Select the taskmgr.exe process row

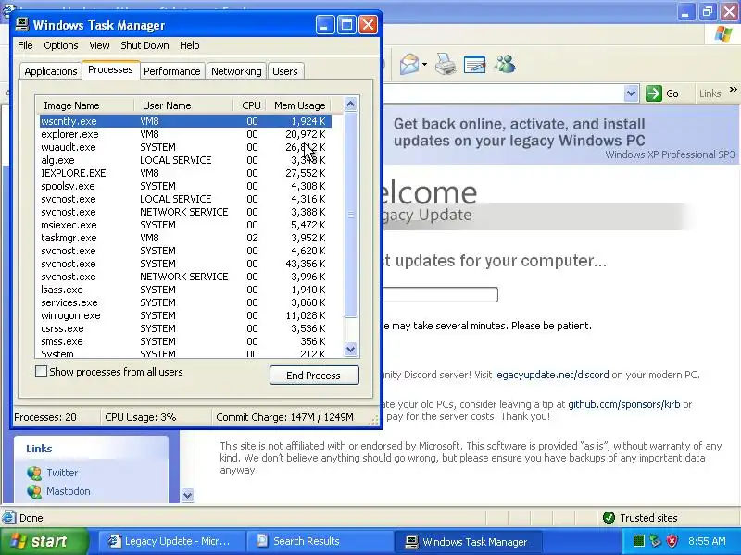[x=185, y=238]
